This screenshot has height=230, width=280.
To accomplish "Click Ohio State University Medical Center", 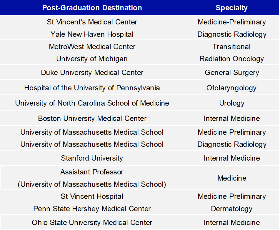I will [92, 223].
